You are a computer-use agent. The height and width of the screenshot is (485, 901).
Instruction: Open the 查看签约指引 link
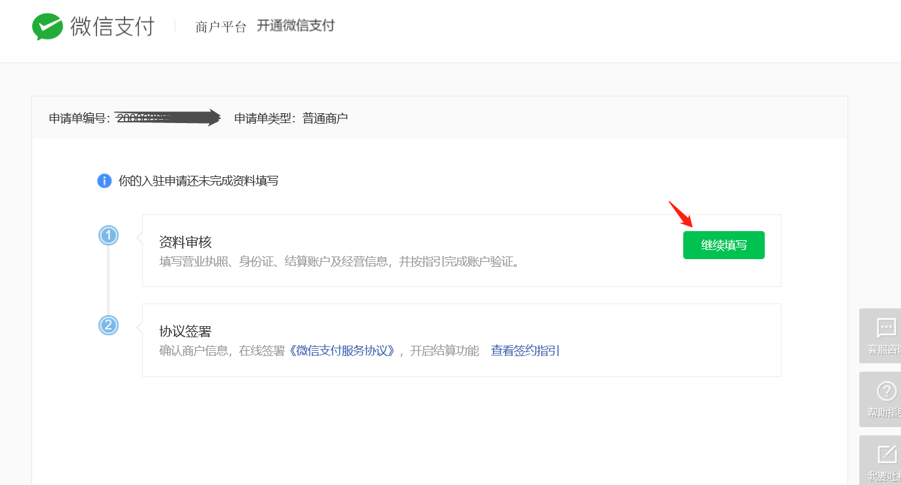pyautogui.click(x=525, y=351)
